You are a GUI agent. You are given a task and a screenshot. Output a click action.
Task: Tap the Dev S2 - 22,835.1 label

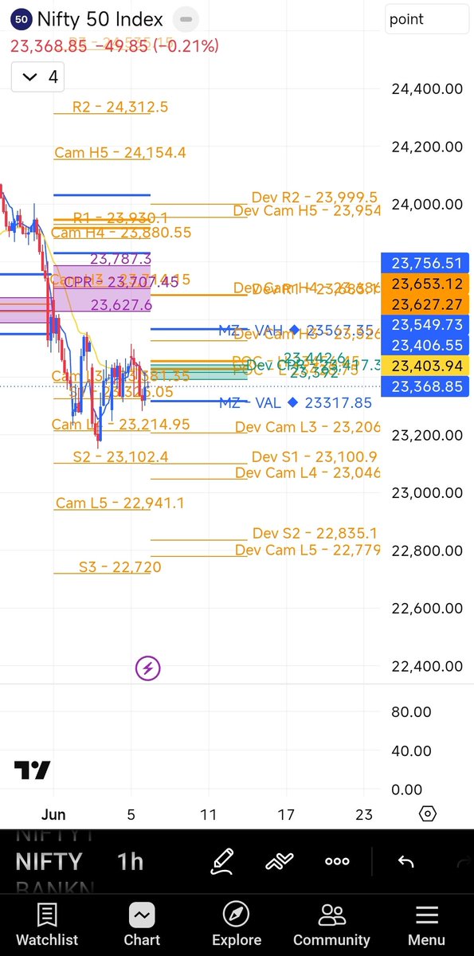(x=315, y=533)
